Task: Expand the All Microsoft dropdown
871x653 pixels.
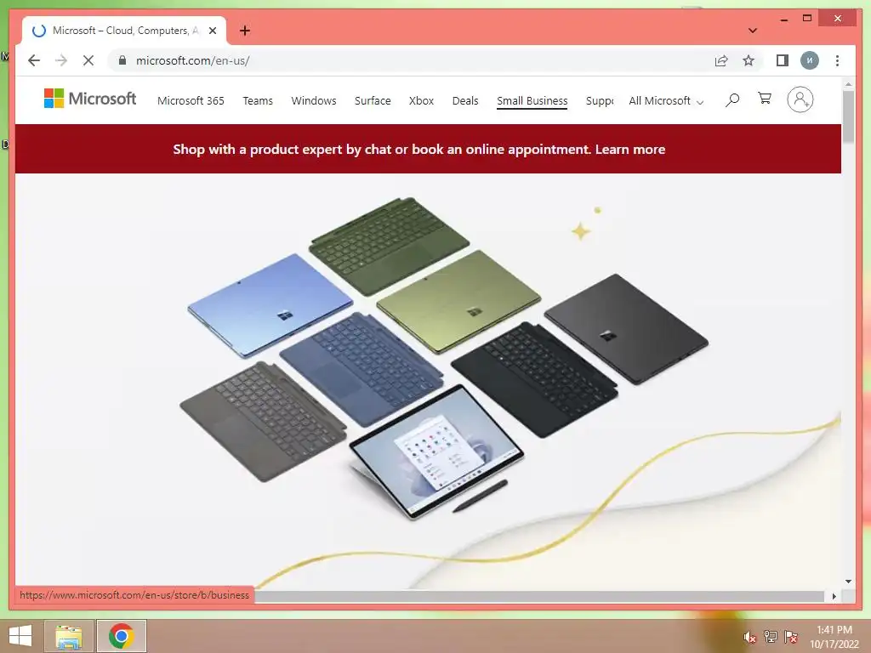Action: click(x=666, y=100)
